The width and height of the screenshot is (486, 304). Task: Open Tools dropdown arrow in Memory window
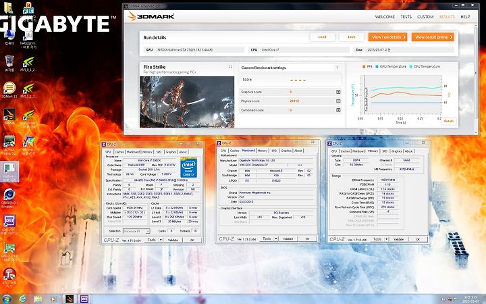coord(386,239)
